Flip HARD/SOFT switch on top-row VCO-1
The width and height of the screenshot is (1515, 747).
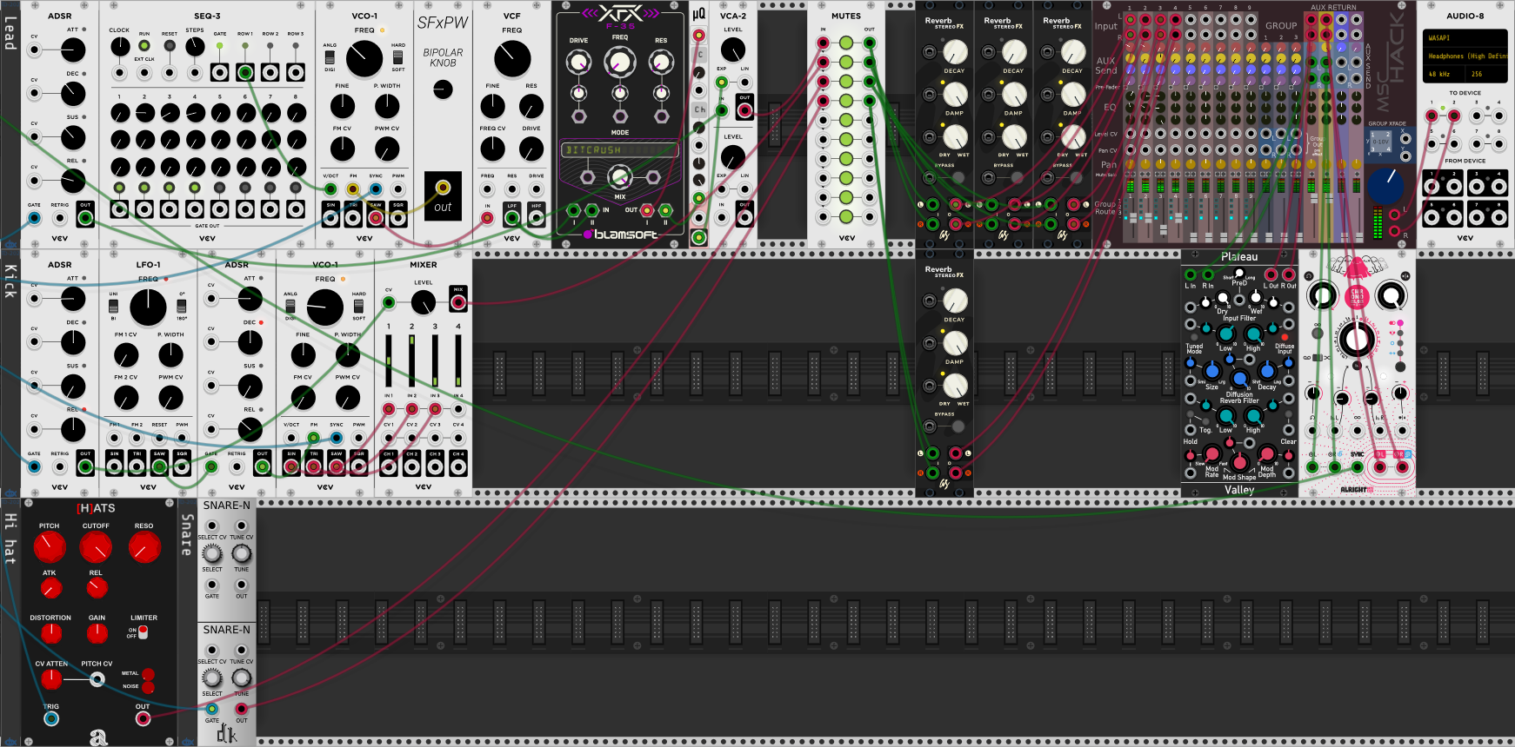pyautogui.click(x=397, y=57)
